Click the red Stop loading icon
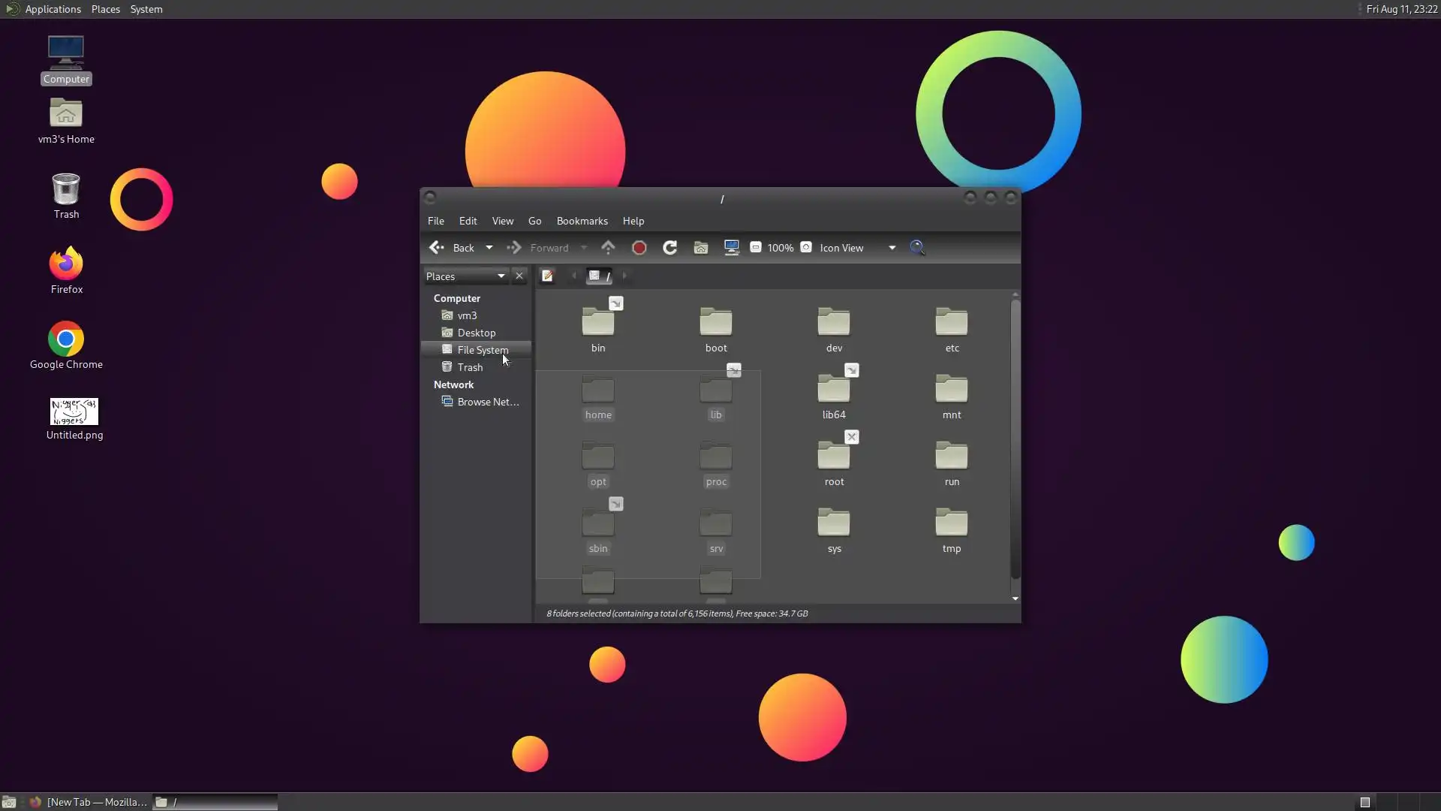 coord(639,248)
